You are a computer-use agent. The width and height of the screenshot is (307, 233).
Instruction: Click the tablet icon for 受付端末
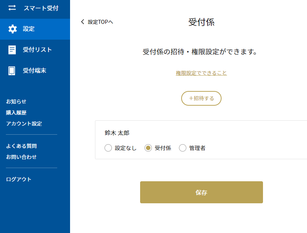(12, 71)
